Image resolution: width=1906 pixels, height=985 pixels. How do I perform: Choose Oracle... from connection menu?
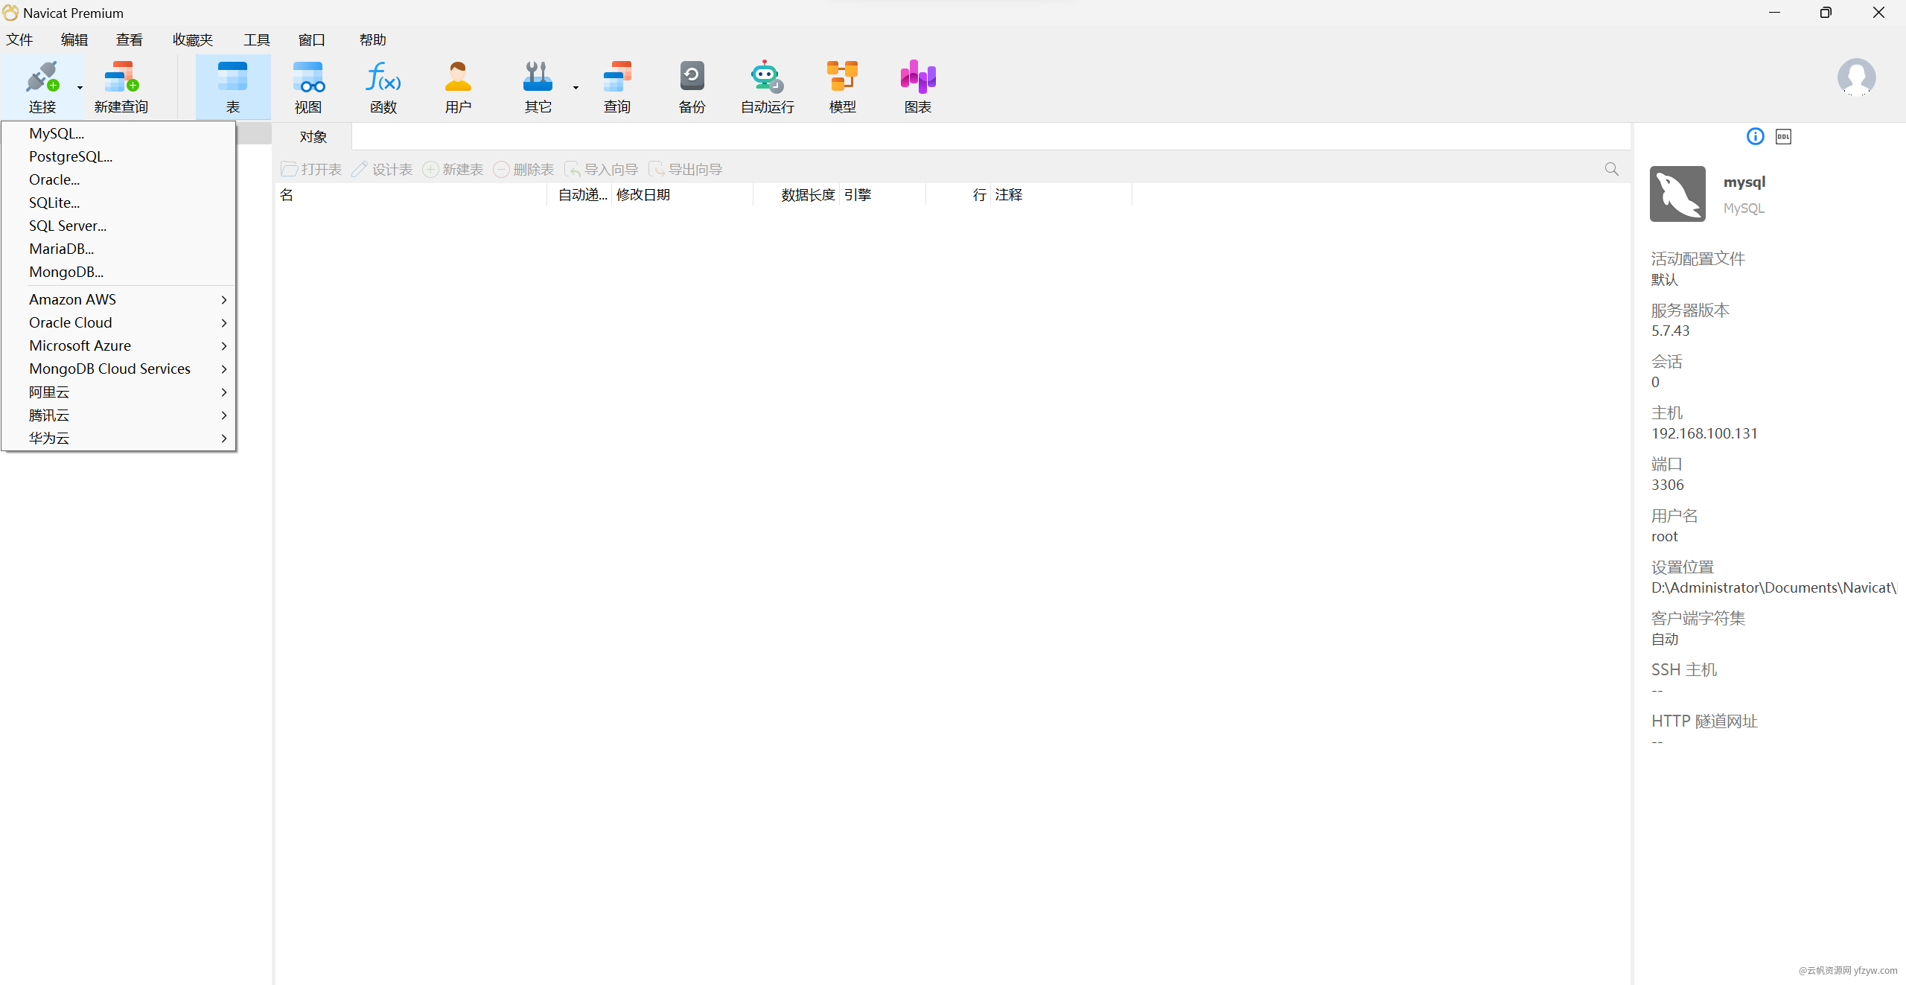(118, 179)
